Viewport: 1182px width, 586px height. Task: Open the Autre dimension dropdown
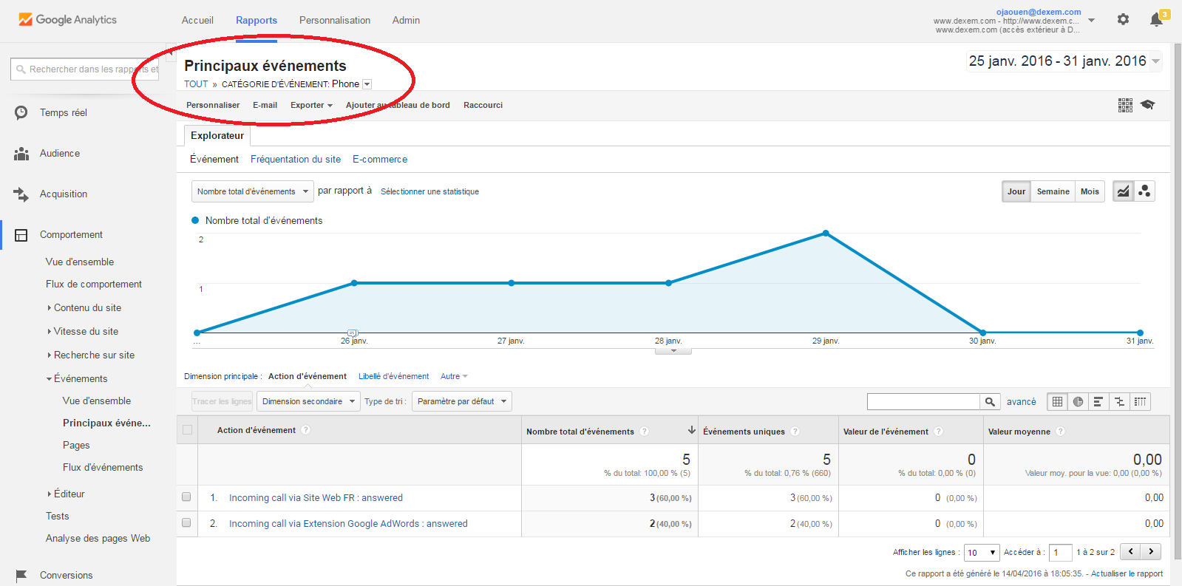[x=454, y=376]
